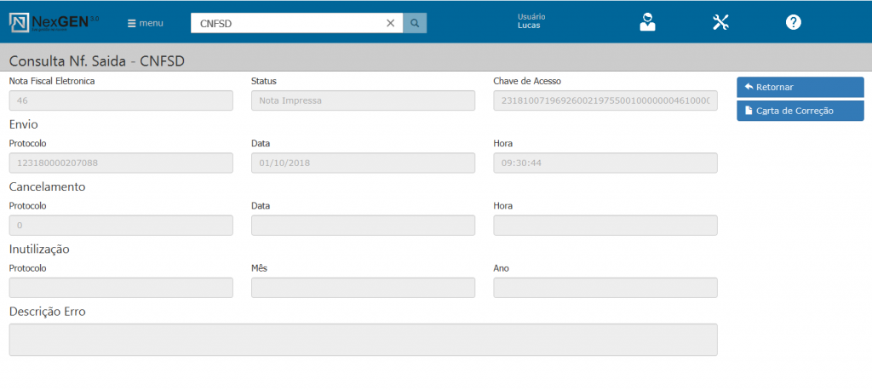Click the Inutilização Mês field

[x=363, y=288]
